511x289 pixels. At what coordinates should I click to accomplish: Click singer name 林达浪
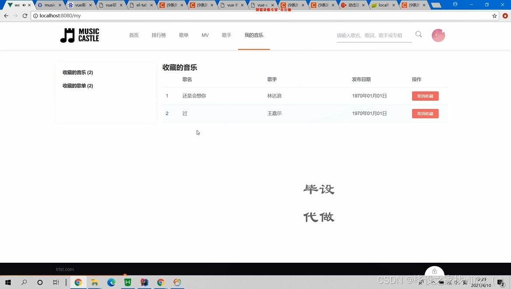[x=274, y=96]
